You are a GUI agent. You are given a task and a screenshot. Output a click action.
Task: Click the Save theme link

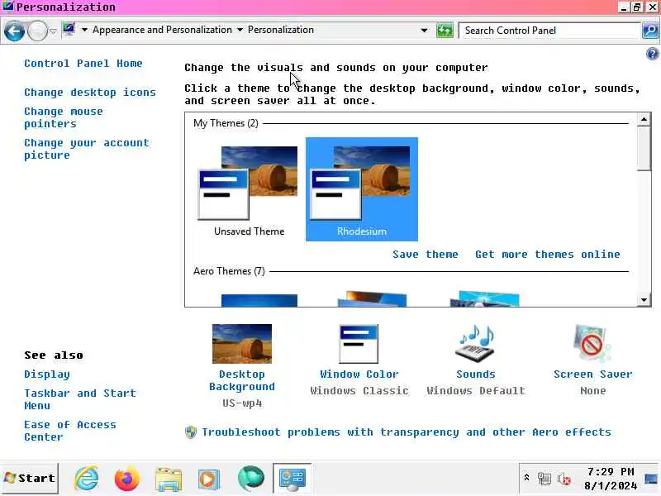click(x=425, y=255)
